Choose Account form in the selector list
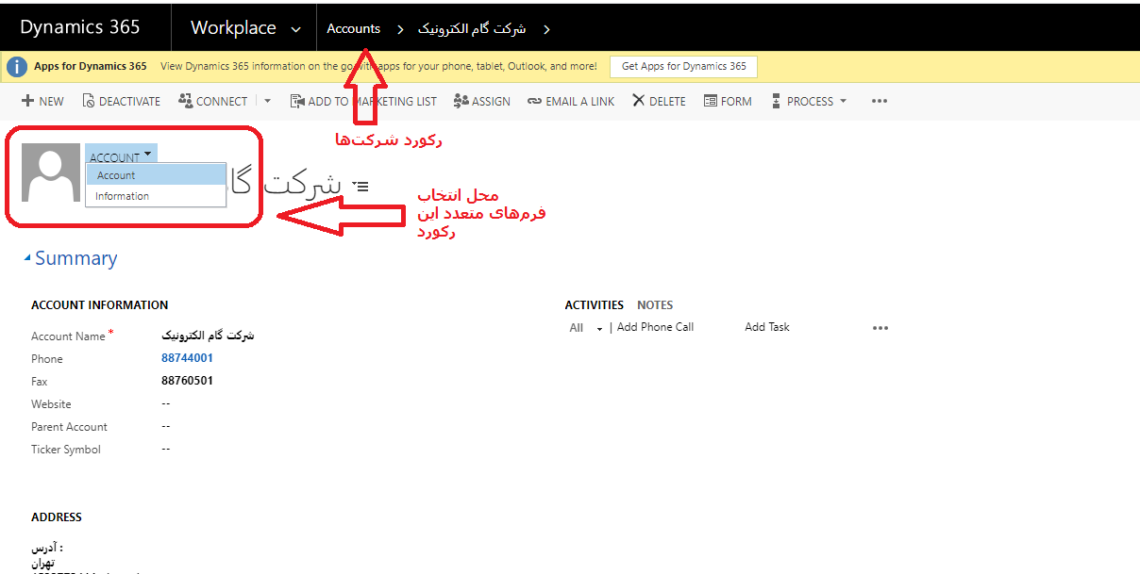 [x=156, y=175]
